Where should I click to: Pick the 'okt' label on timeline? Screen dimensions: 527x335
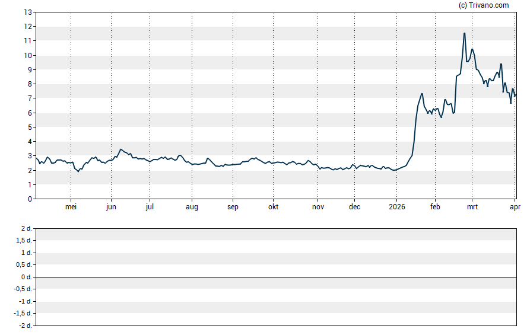click(x=273, y=207)
